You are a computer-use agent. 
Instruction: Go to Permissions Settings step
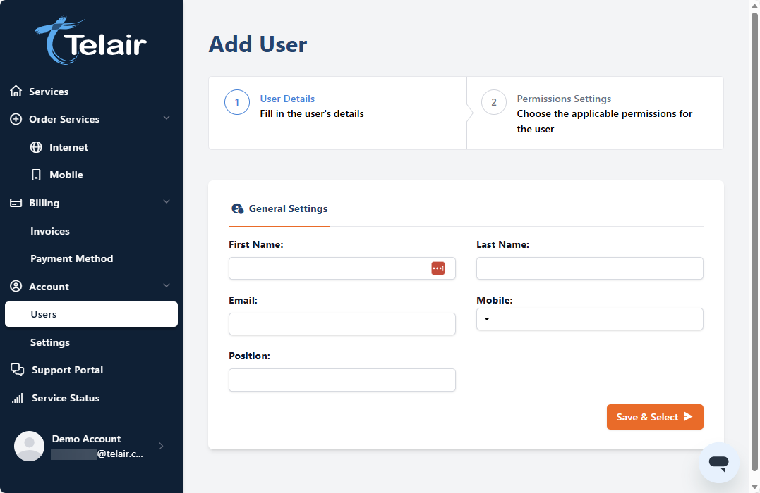click(x=564, y=99)
